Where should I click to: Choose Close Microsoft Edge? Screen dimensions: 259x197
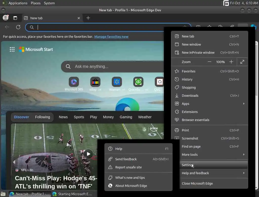(213, 183)
